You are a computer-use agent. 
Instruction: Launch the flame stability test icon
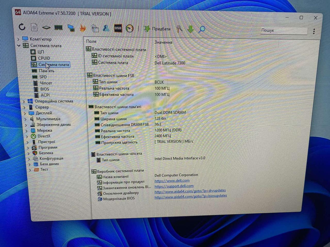pyautogui.click(x=83, y=28)
